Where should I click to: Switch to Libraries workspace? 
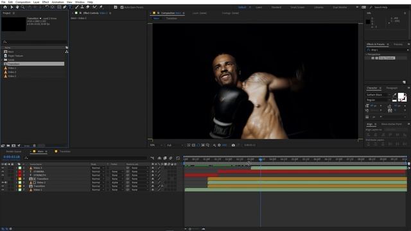[319, 7]
